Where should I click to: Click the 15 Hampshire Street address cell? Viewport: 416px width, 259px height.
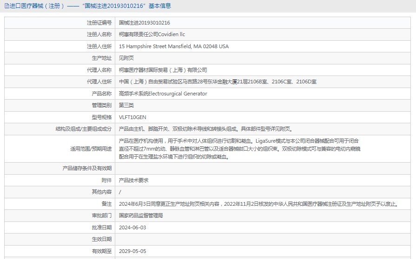click(x=174, y=46)
